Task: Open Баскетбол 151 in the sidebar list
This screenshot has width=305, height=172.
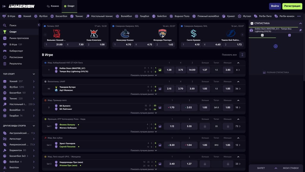Action: coord(19,93)
